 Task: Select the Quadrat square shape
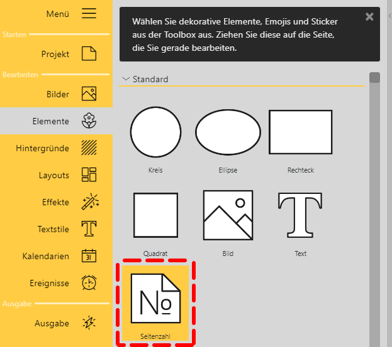[x=155, y=215]
